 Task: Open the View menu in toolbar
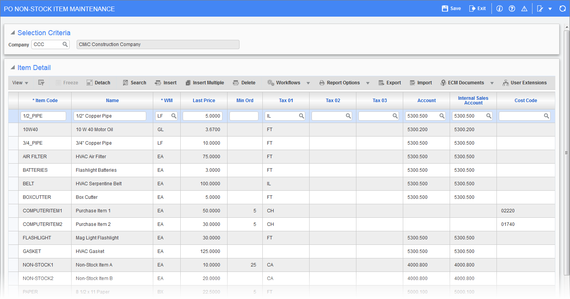[20, 83]
